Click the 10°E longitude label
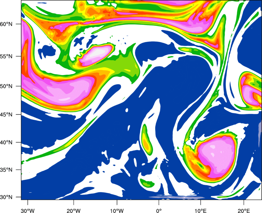Viewport: 262px width, 213px height. click(200, 211)
